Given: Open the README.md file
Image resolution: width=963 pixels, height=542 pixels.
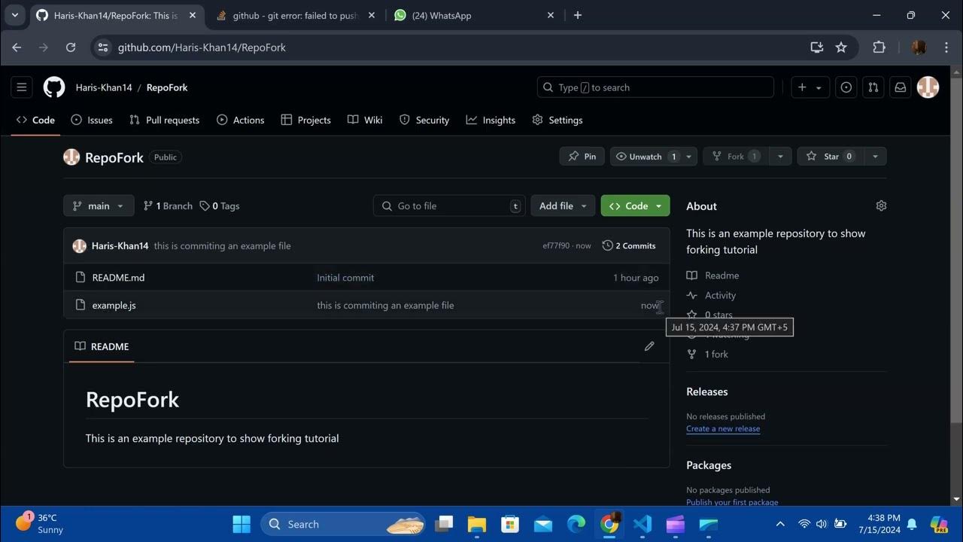Looking at the screenshot, I should [x=118, y=277].
